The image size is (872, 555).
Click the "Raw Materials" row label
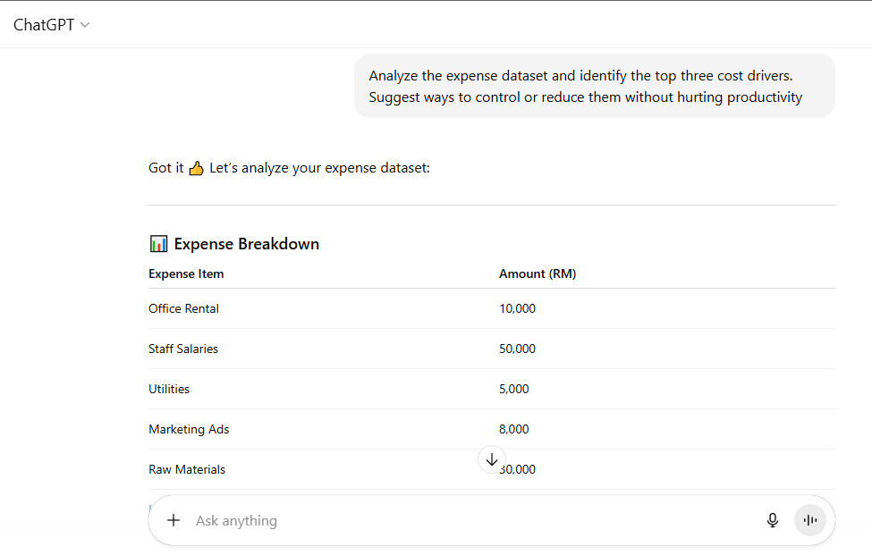click(187, 469)
